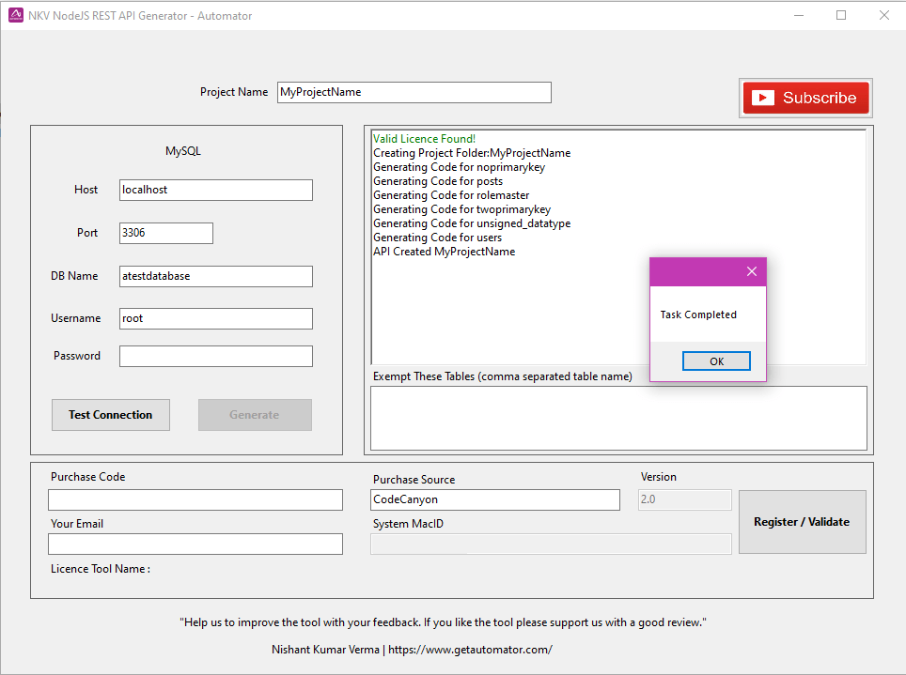The width and height of the screenshot is (906, 675).
Task: Click the exempt tables text area
Action: coord(617,418)
